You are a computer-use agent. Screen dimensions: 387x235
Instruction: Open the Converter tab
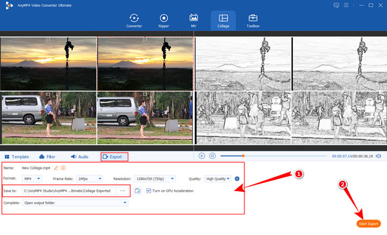tap(134, 21)
